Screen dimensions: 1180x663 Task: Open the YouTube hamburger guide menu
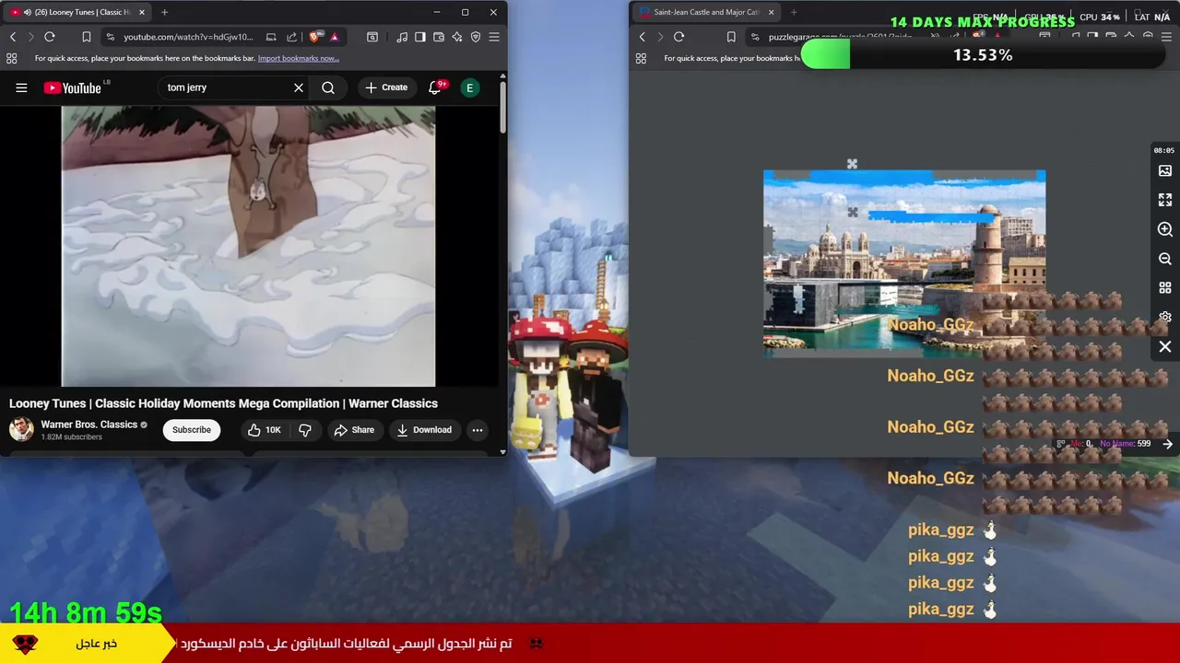coord(21,87)
